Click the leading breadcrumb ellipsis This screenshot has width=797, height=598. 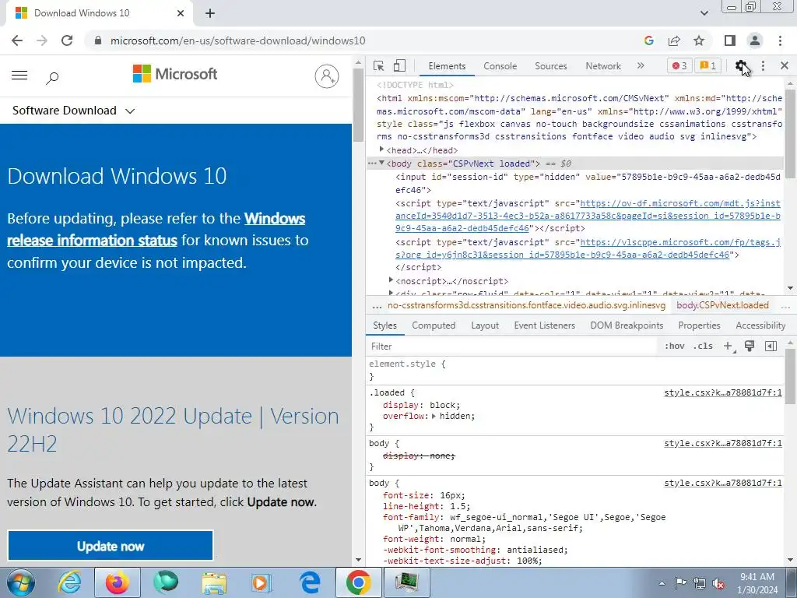click(377, 305)
